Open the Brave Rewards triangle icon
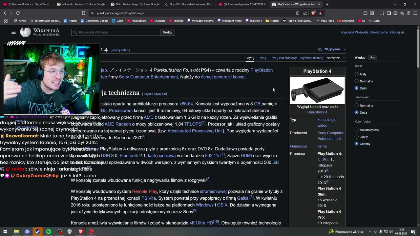The width and height of the screenshot is (420, 236). pos(320,13)
